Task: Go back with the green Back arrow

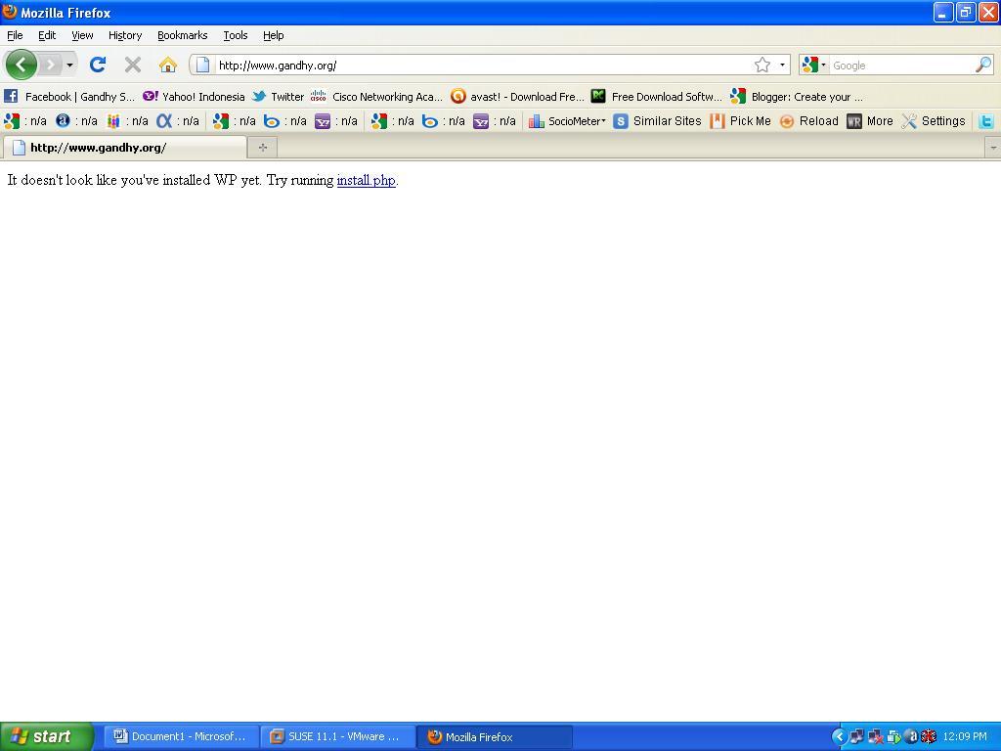Action: tap(22, 65)
